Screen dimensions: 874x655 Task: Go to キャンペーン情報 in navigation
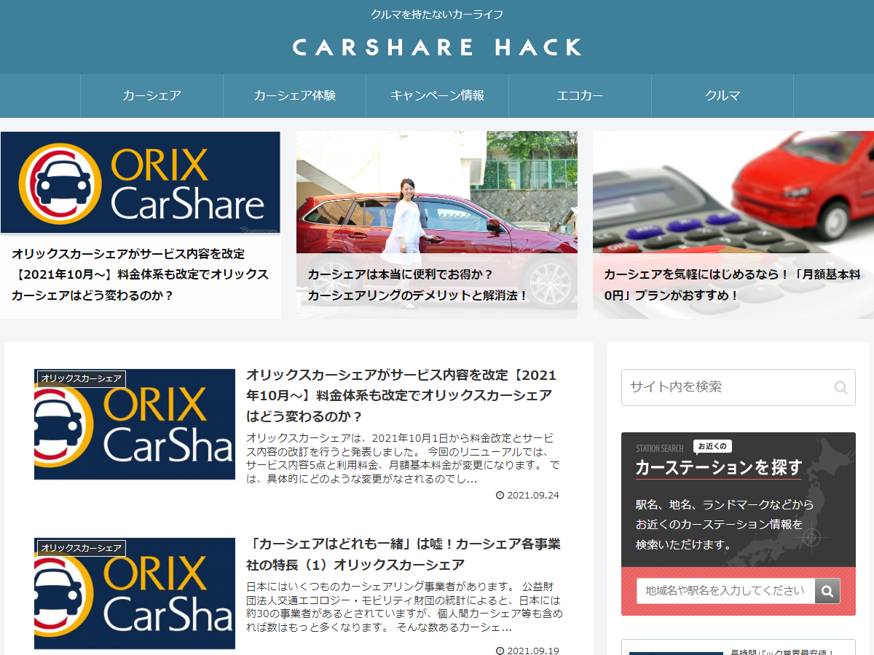[437, 95]
